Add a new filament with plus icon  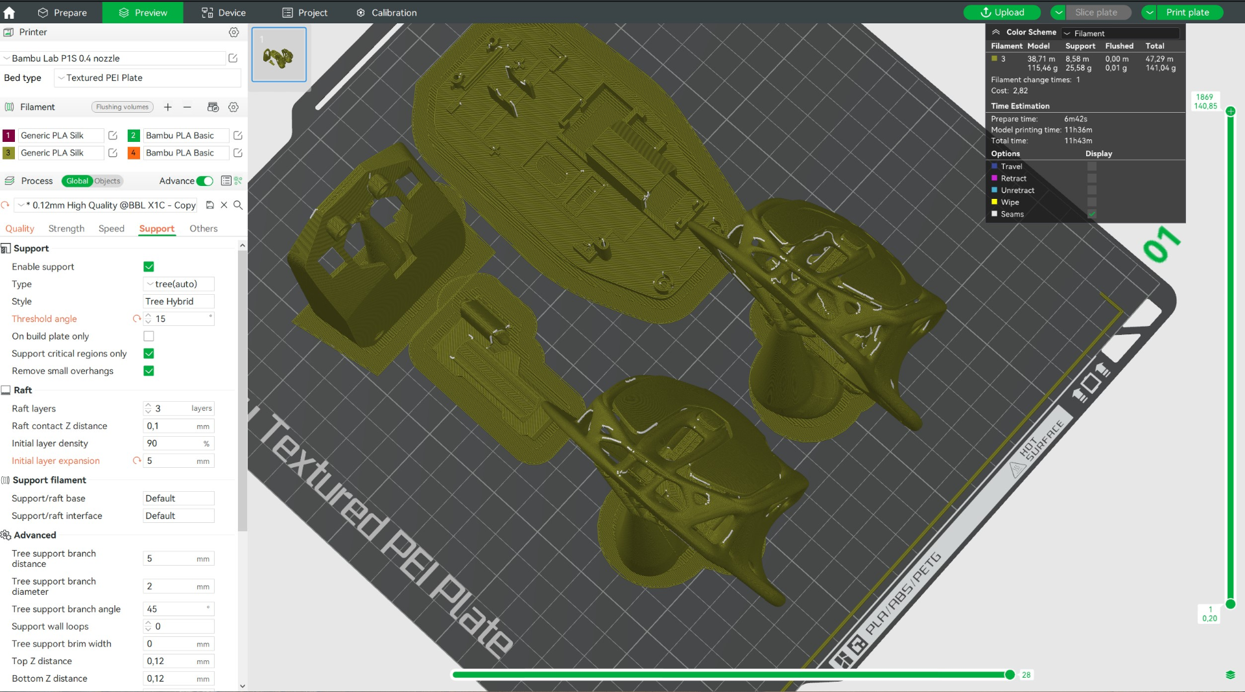pyautogui.click(x=168, y=107)
